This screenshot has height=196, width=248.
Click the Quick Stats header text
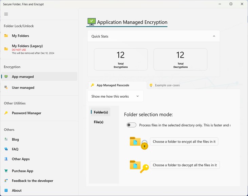point(100,36)
